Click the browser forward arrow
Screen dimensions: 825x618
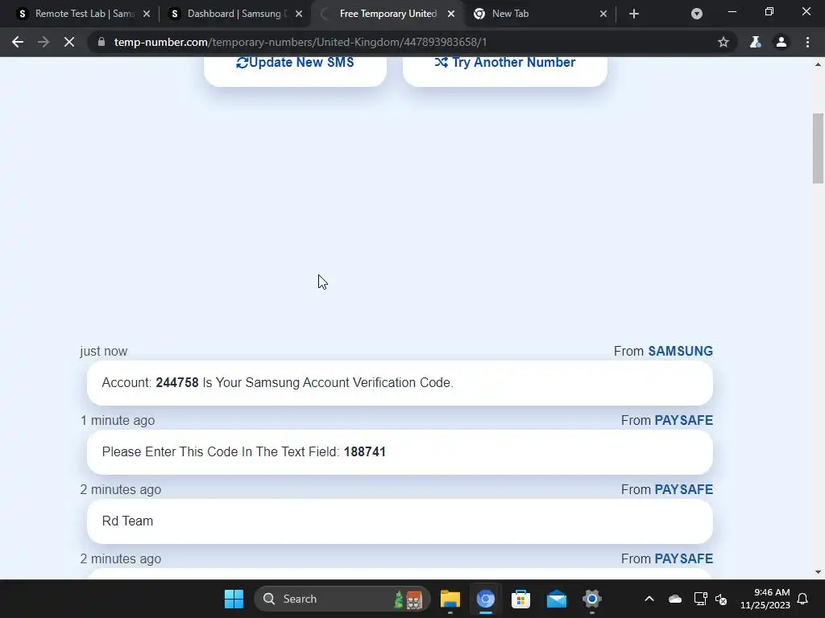point(44,42)
